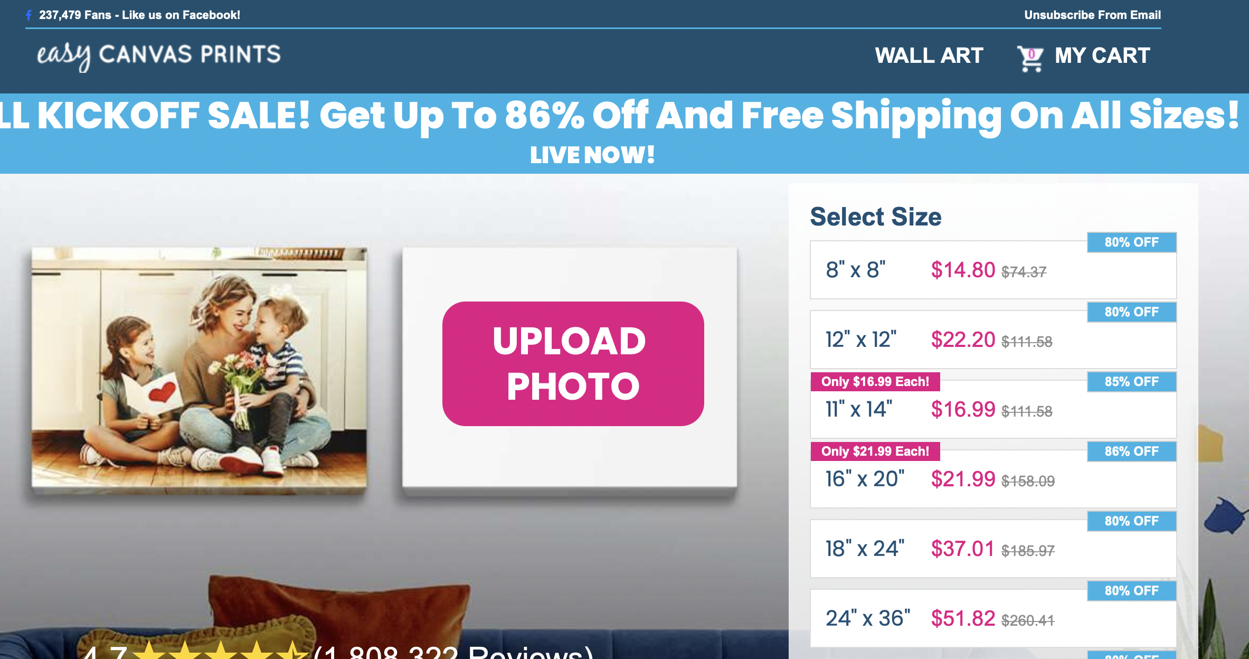Viewport: 1249px width, 659px height.
Task: Click the Kickoff Sale banner
Action: pyautogui.click(x=624, y=134)
